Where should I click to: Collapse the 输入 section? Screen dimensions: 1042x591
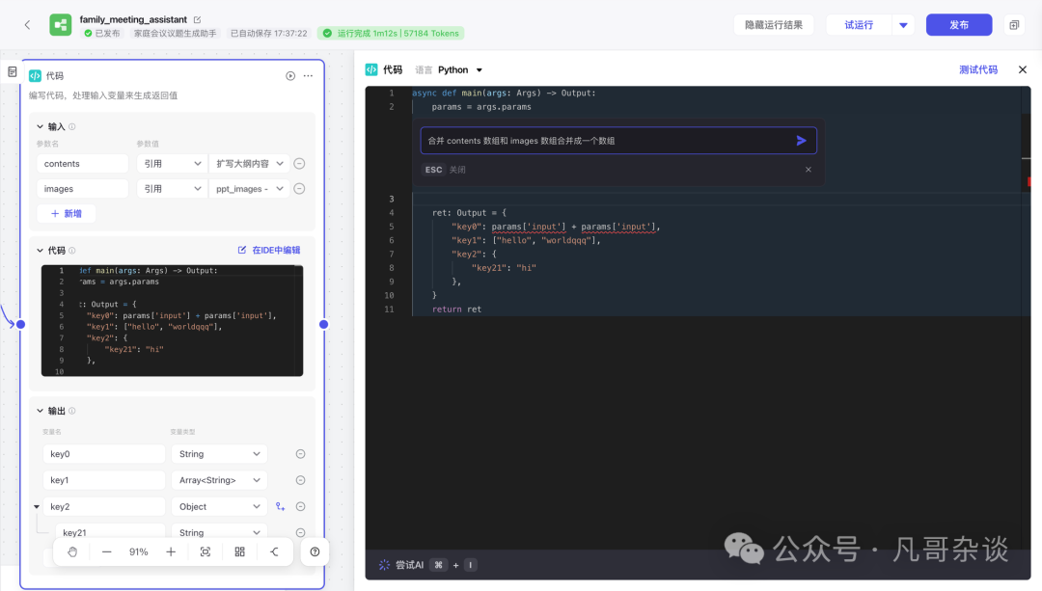click(40, 127)
